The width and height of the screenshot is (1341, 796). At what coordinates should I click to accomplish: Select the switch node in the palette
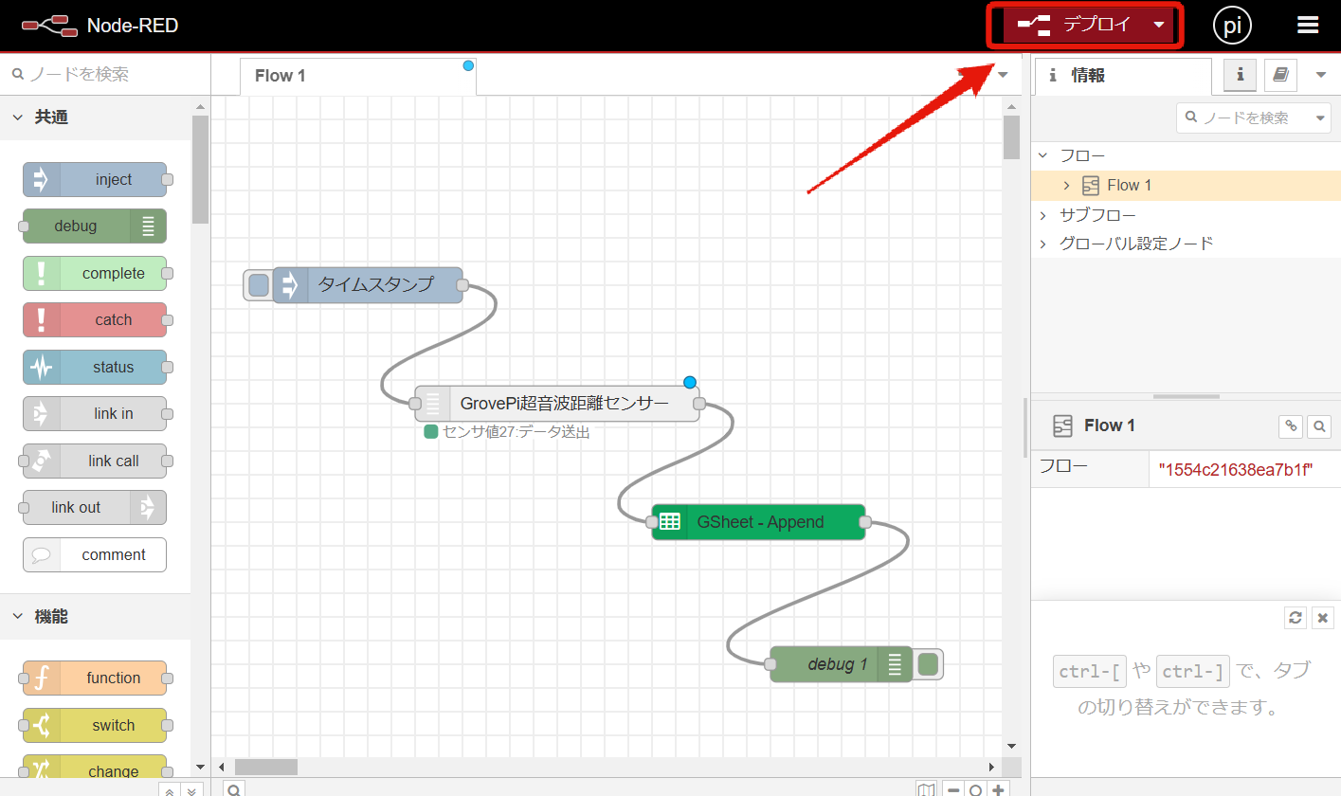[95, 725]
